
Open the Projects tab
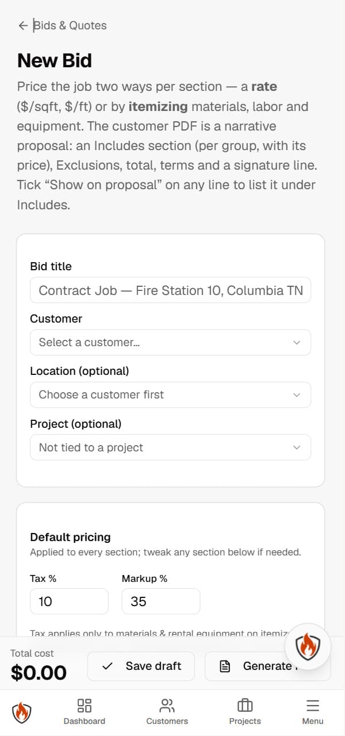245,712
